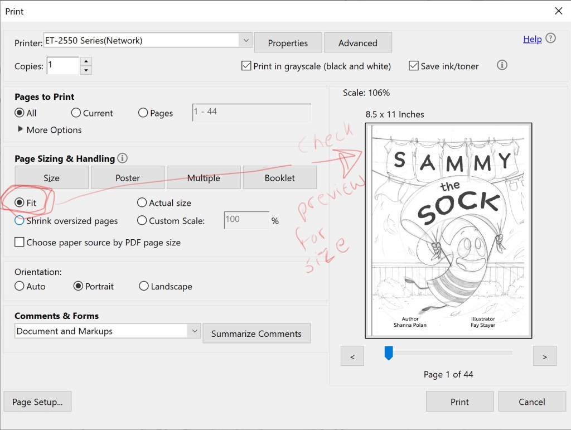This screenshot has height=430, width=571.
Task: Open the Comments & Forms dropdown
Action: pos(195,331)
